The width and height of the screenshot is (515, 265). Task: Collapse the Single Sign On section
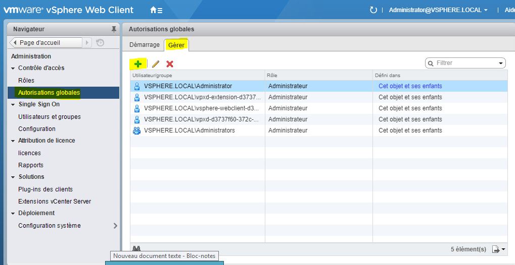(x=13, y=104)
